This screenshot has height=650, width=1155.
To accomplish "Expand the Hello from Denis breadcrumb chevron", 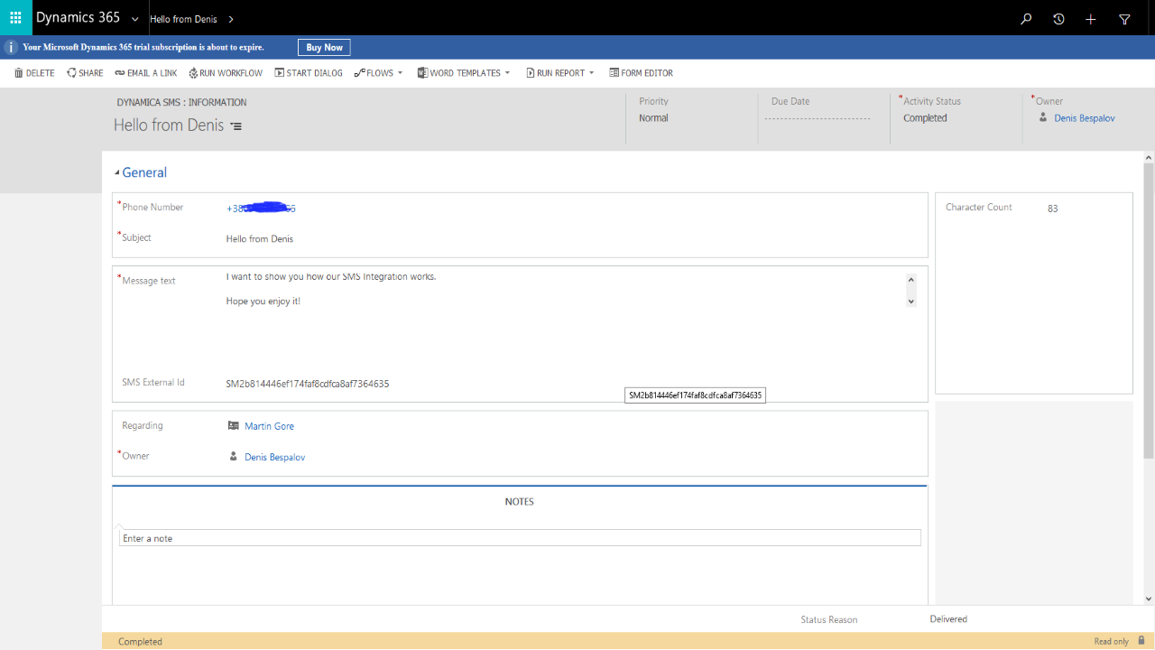I will pyautogui.click(x=231, y=19).
